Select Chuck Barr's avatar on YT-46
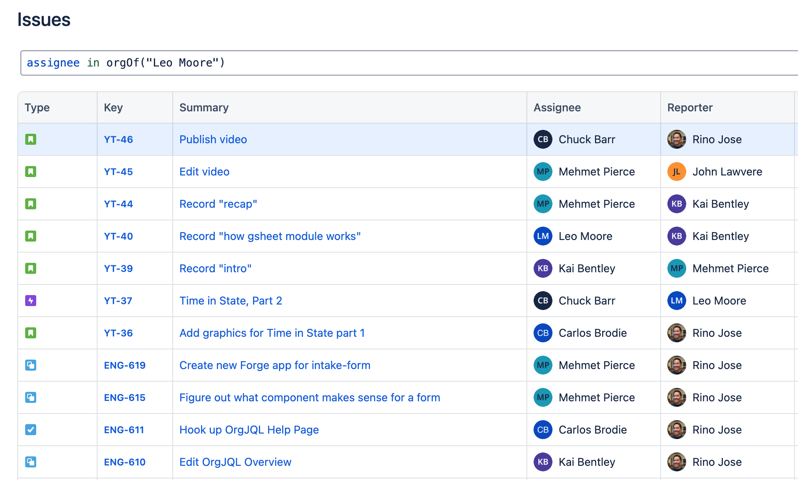The image size is (798, 480). tap(543, 139)
